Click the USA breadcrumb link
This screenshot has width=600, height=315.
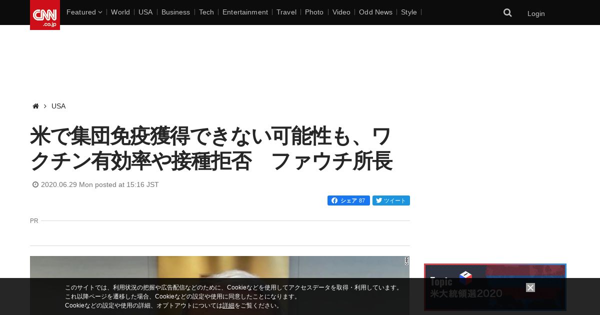[58, 106]
